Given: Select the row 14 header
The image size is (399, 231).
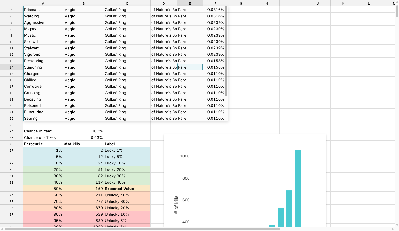Looking at the screenshot, I should 12,67.
